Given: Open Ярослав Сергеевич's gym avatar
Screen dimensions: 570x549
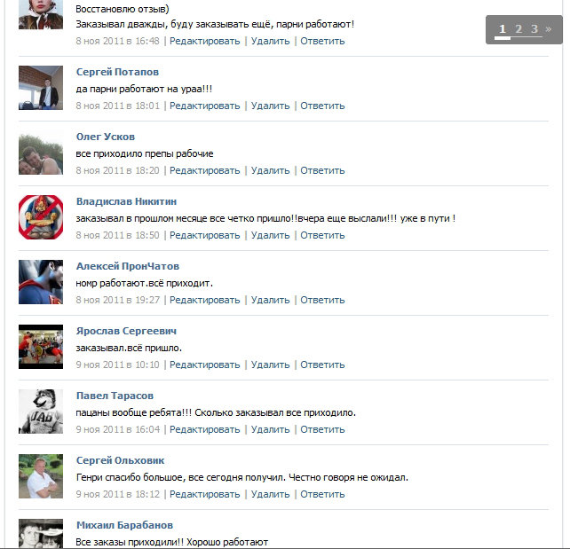Looking at the screenshot, I should [41, 347].
